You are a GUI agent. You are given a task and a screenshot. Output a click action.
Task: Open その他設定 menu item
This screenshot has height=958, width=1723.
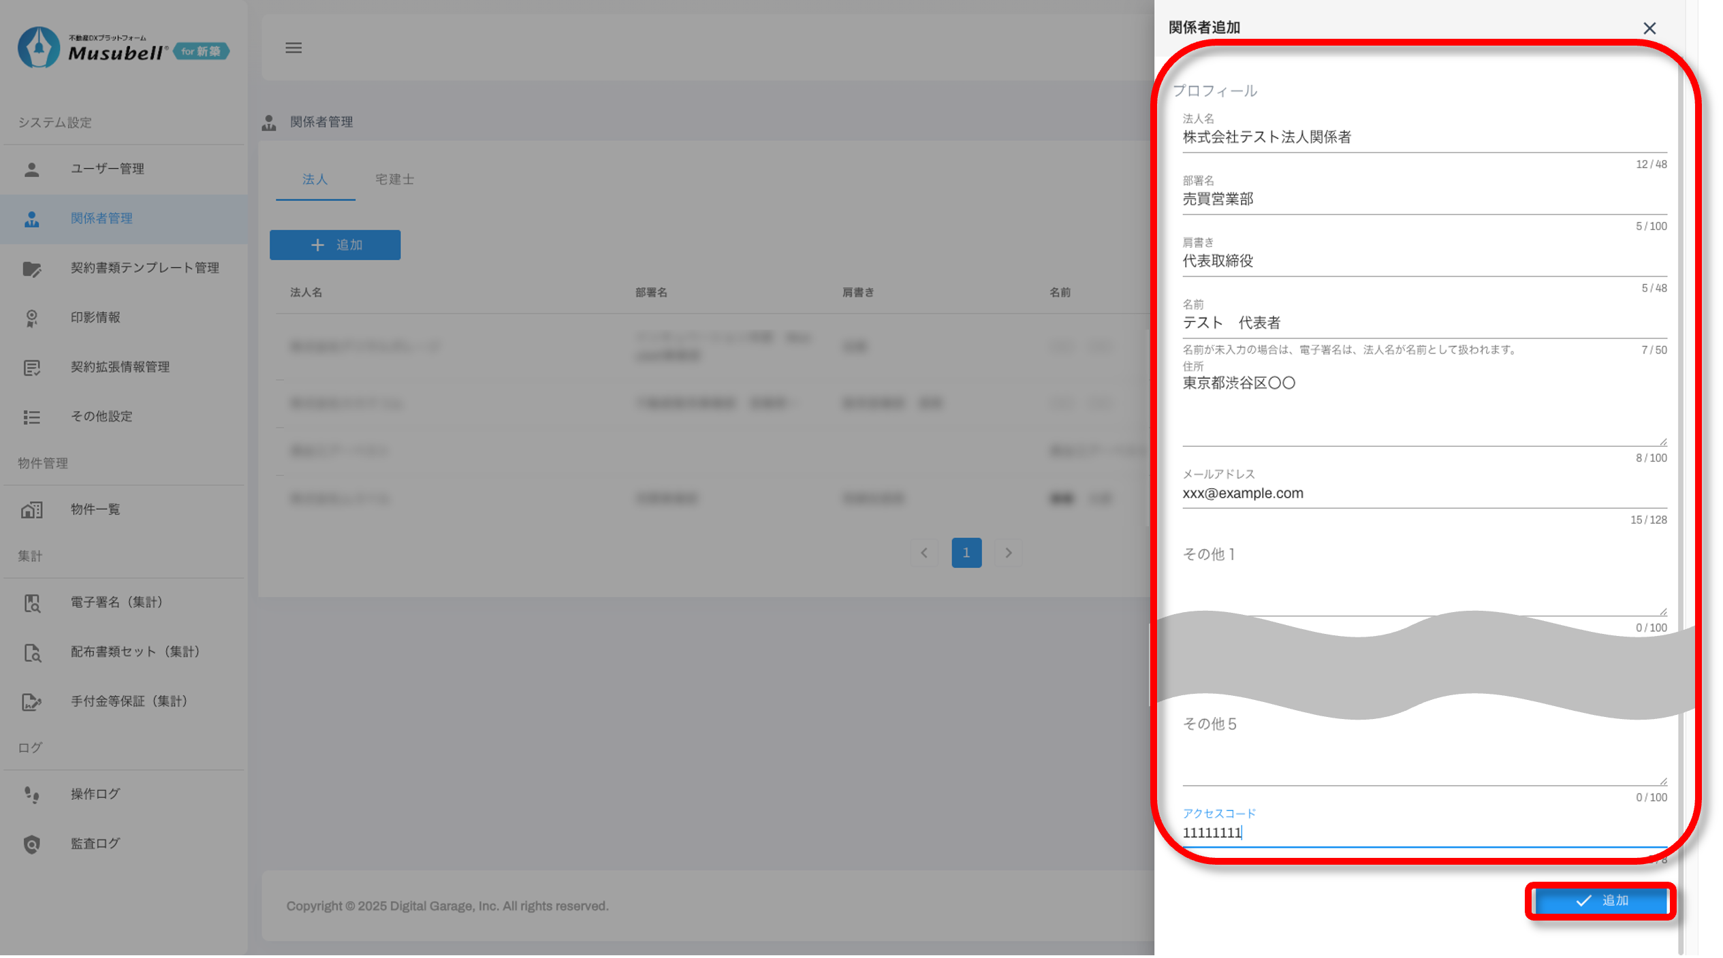click(102, 417)
